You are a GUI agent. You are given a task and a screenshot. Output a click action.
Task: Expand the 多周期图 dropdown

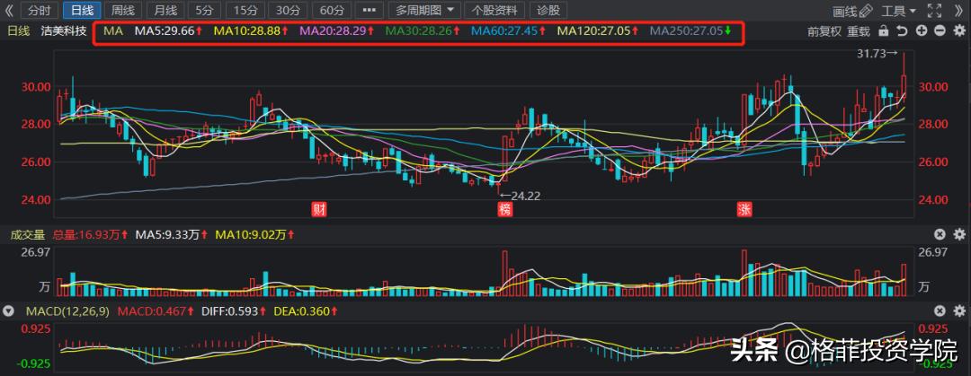tap(424, 11)
